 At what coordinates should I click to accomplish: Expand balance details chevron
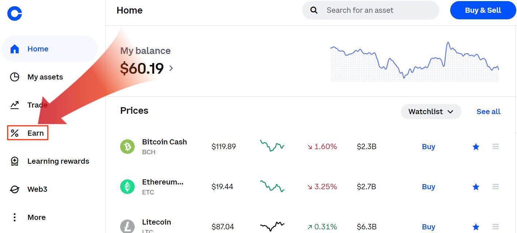[x=171, y=68]
